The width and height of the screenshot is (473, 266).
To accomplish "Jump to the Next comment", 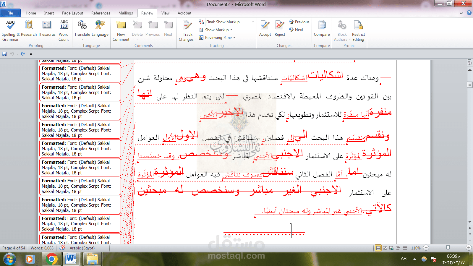I will pyautogui.click(x=168, y=28).
